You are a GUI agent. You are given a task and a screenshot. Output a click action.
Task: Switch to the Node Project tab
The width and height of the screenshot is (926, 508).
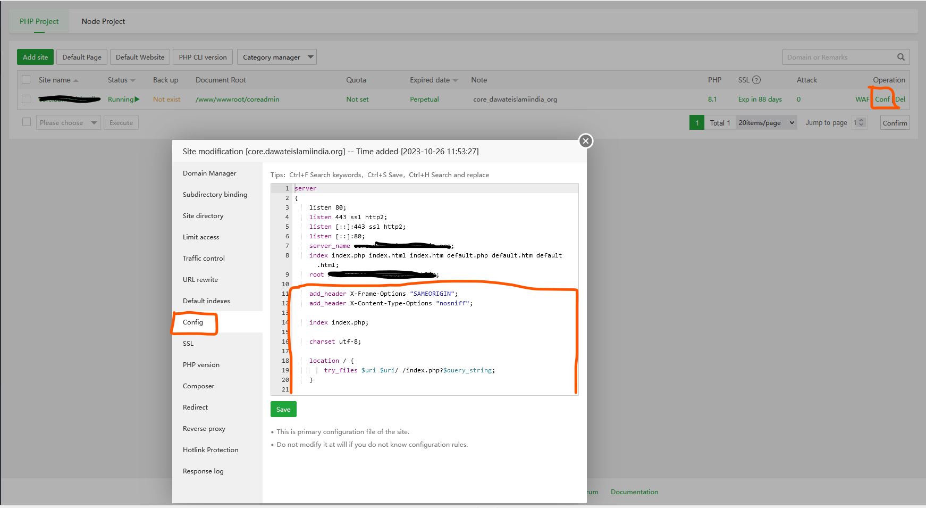103,21
